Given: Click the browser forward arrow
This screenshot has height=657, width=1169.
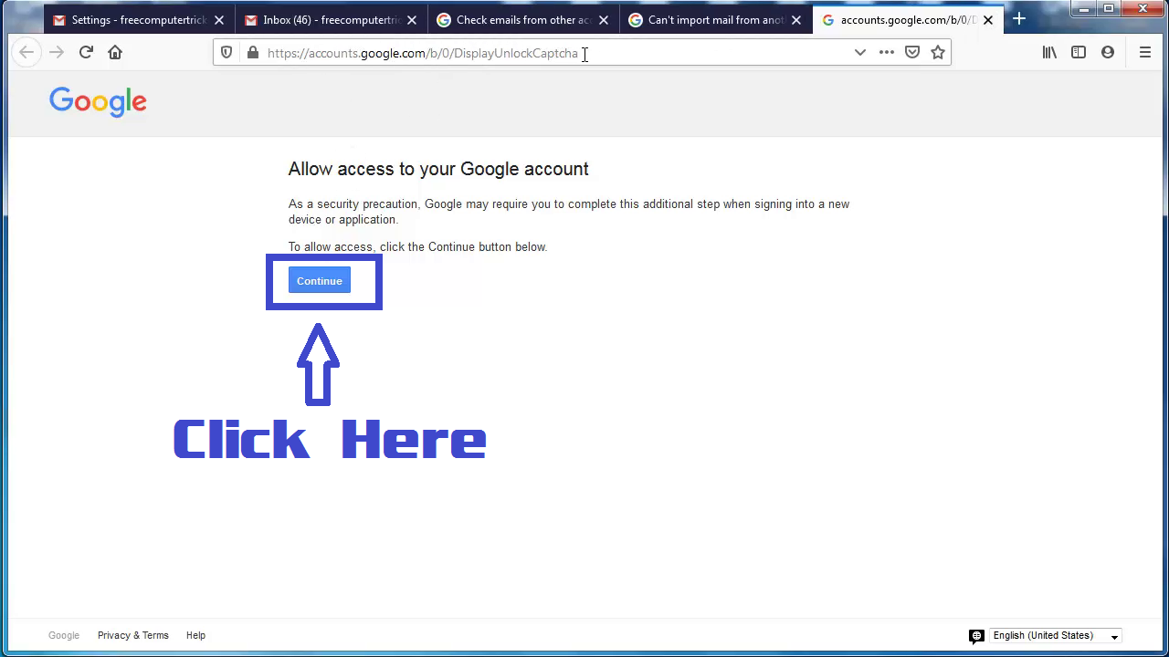Looking at the screenshot, I should (57, 53).
